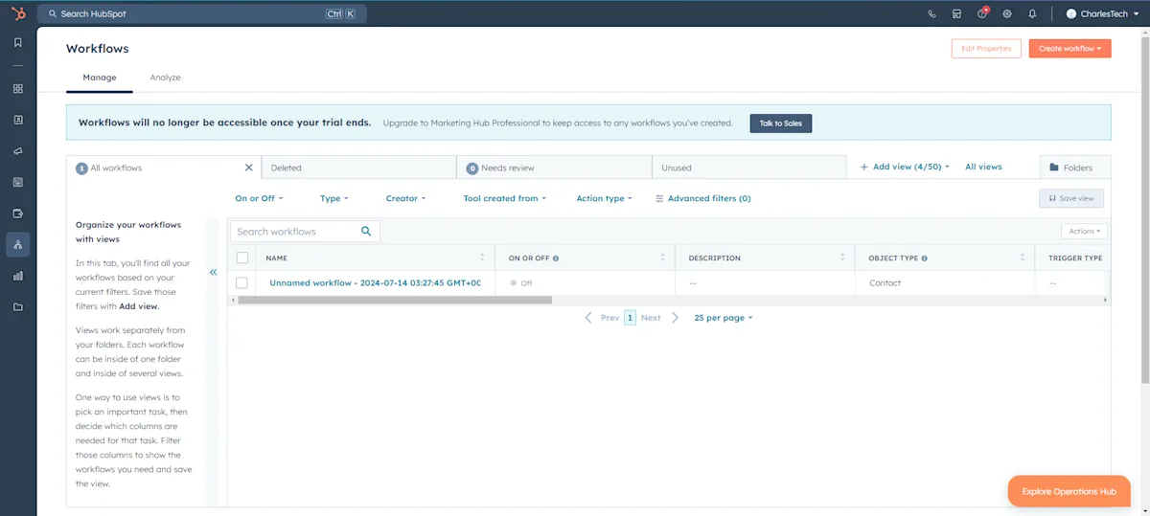Open the Notifications bell icon
The image size is (1150, 516).
coord(1032,13)
